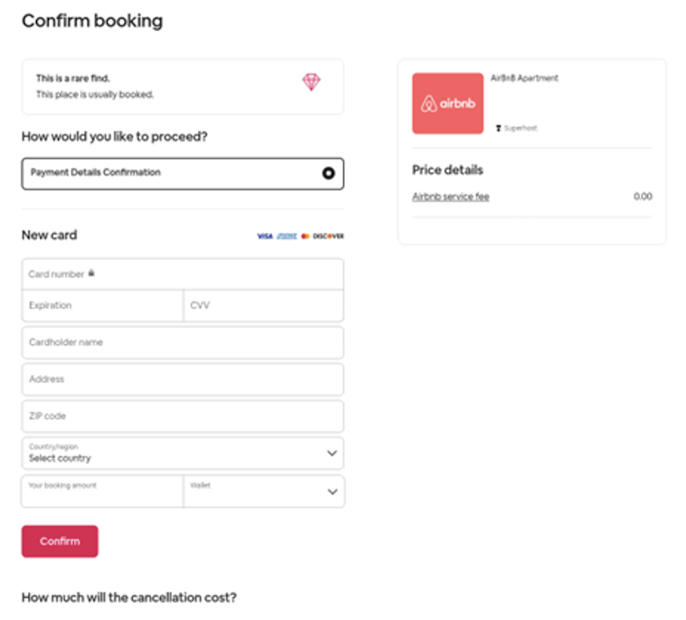Viewport: 686px width, 620px height.
Task: Click the Visa card logo
Action: point(264,236)
